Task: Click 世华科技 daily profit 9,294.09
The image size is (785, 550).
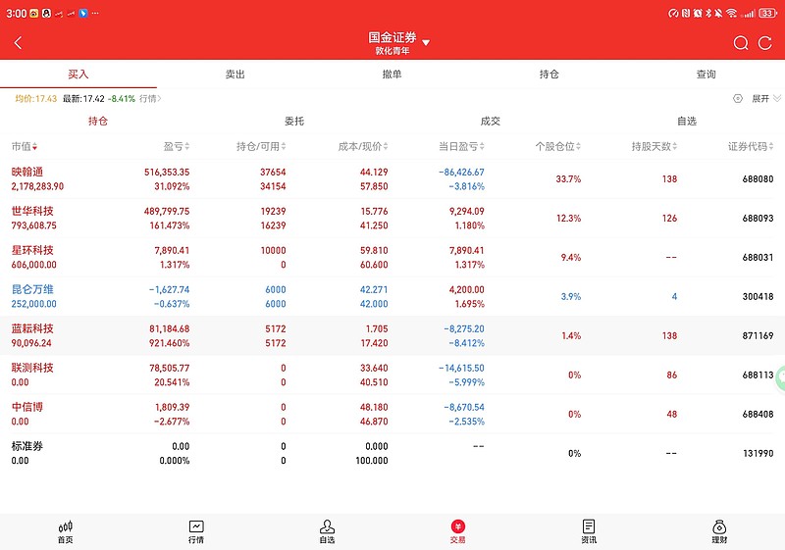Action: pyautogui.click(x=467, y=211)
